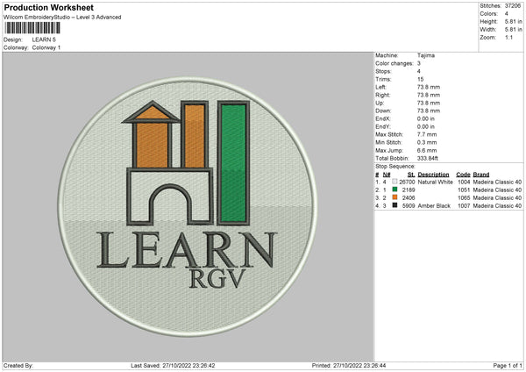Click the stitch count 2406 in row 3
This screenshot has height=372, width=526.
409,197
